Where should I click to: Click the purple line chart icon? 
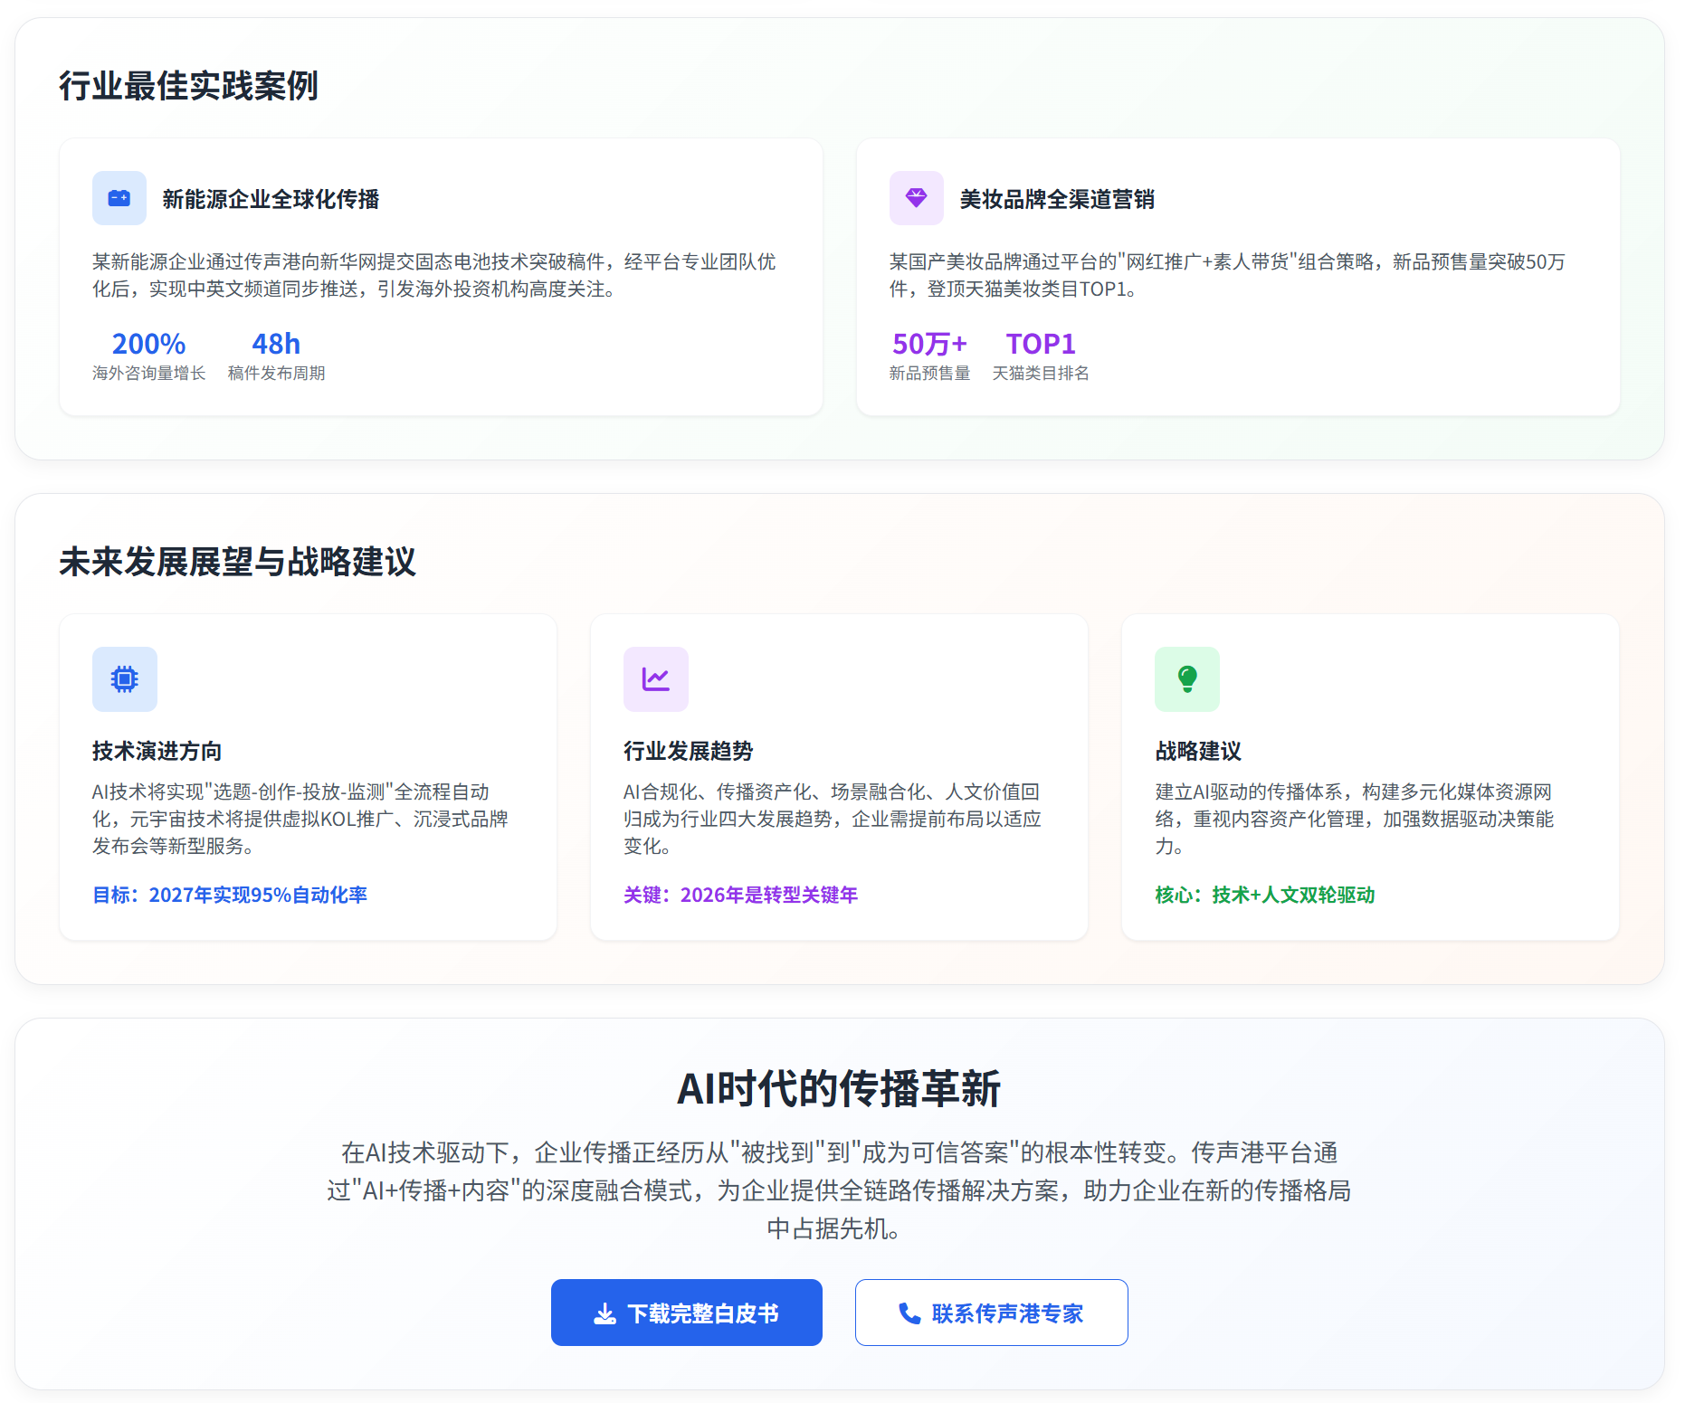click(655, 678)
